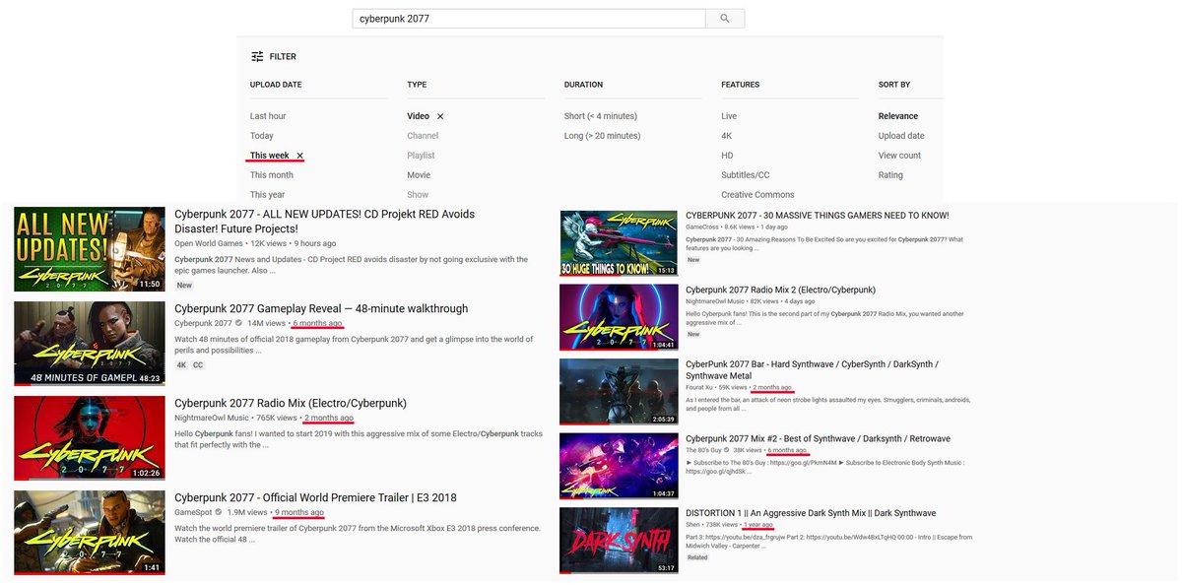1182x585 pixels.
Task: Open 'Cyberpunk 2077 Radio Mix (Electro/Cyberpunk)' title
Action: 291,404
